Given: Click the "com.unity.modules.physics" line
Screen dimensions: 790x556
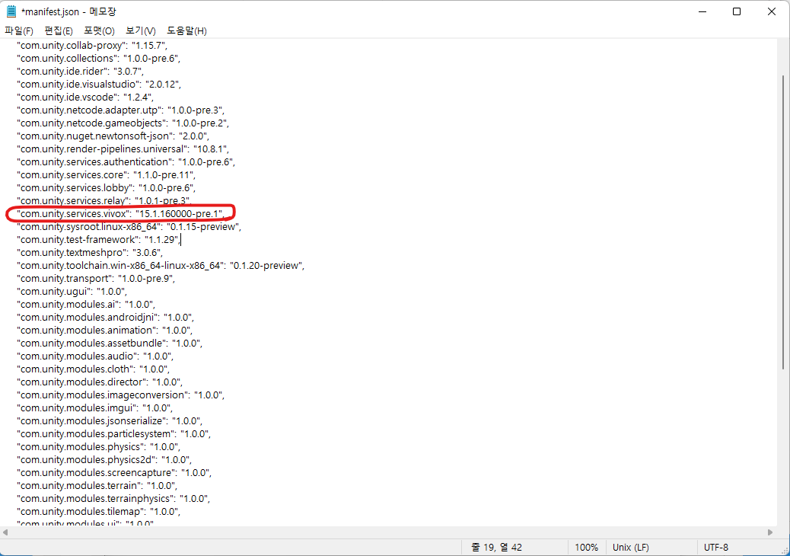Looking at the screenshot, I should pyautogui.click(x=99, y=447).
